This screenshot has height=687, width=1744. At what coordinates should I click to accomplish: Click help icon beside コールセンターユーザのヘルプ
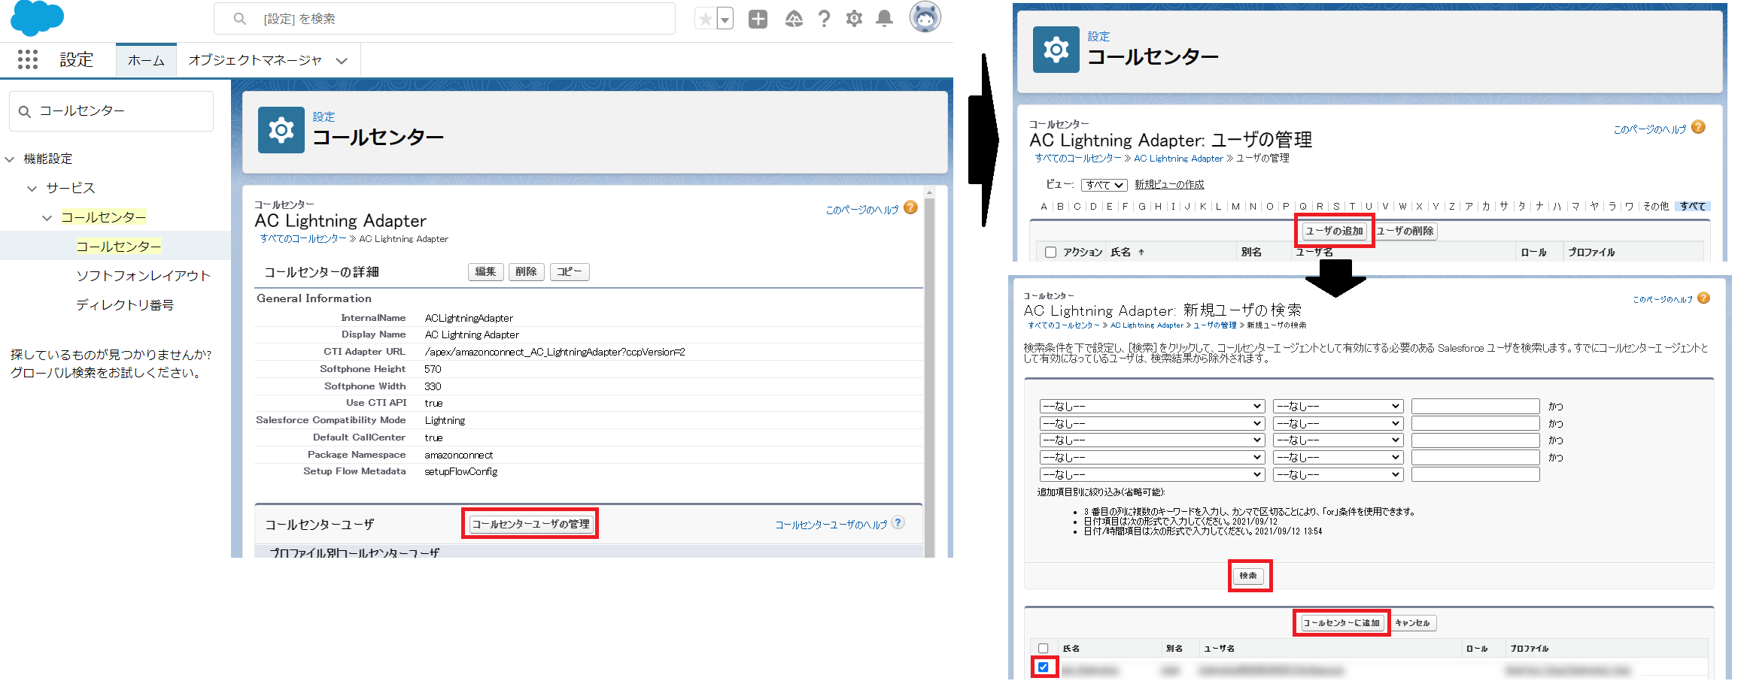[x=898, y=523]
